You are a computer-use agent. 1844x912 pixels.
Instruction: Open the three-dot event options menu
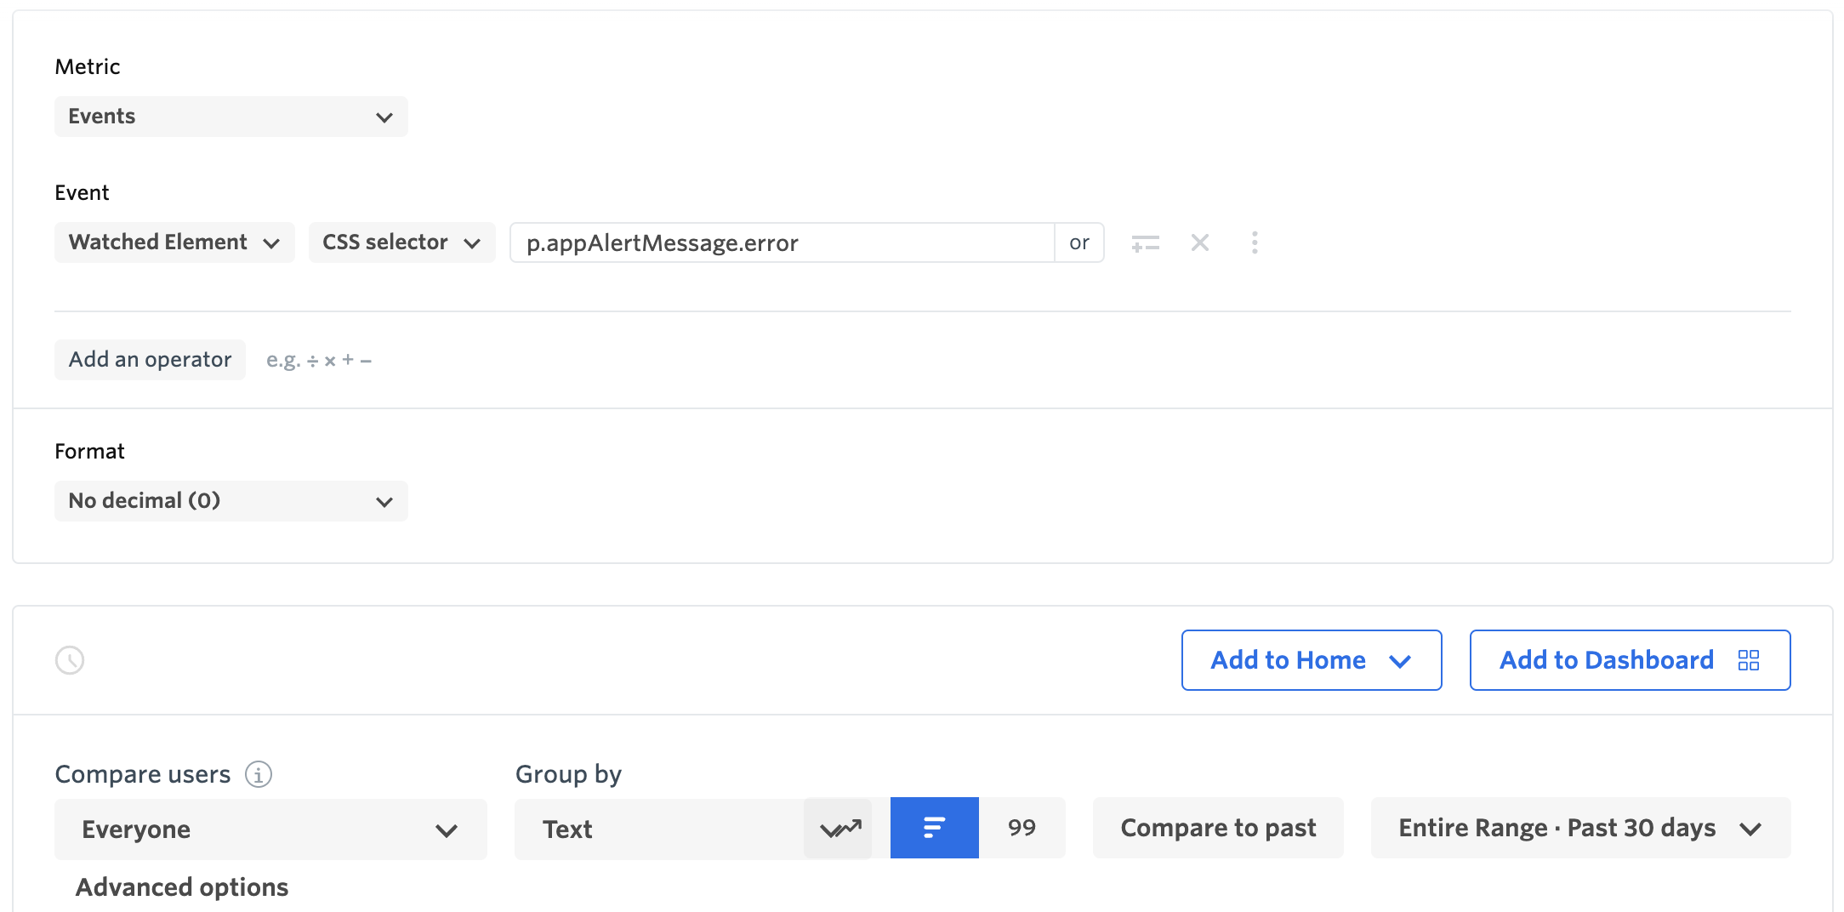click(x=1255, y=242)
